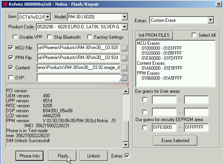
Task: Select MCU erase range 01020000 - 0185FFFF
Action: [162, 53]
